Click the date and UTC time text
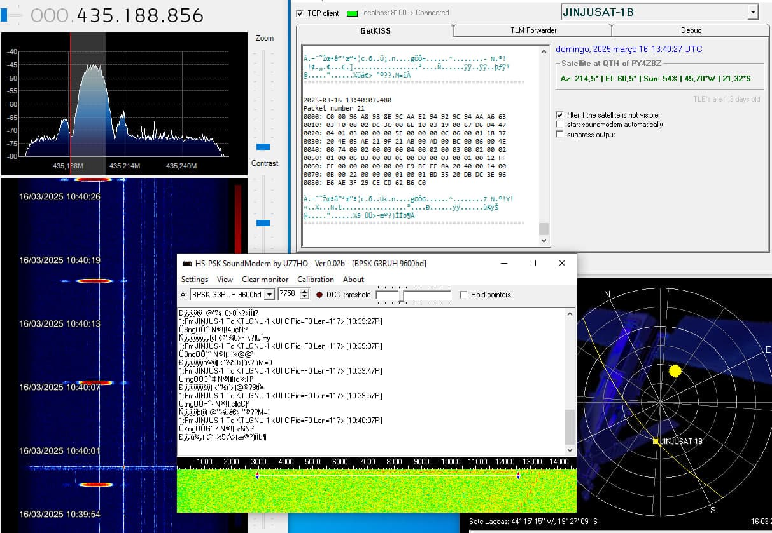 point(629,49)
